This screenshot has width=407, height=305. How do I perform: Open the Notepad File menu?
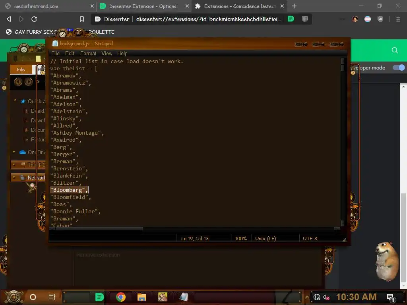[55, 54]
